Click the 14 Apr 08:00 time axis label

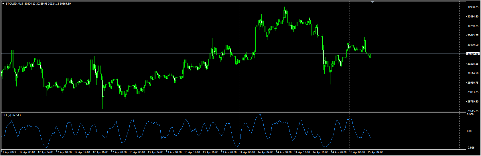284,152
